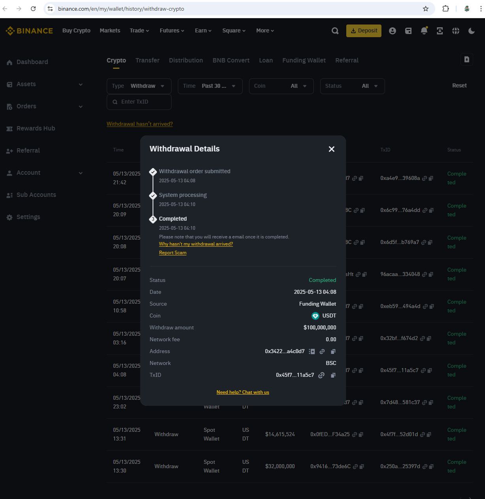The image size is (485, 499).
Task: Switch to the Funding Wallet tab
Action: coord(304,60)
